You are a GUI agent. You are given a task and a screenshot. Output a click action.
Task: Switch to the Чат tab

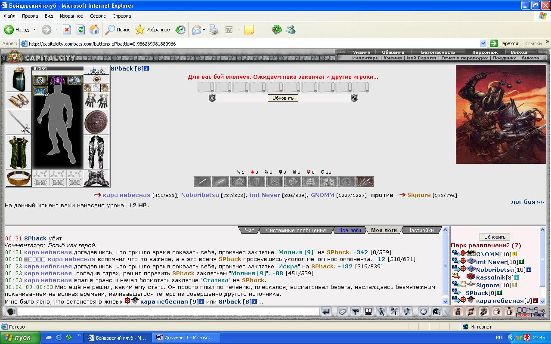pos(250,230)
